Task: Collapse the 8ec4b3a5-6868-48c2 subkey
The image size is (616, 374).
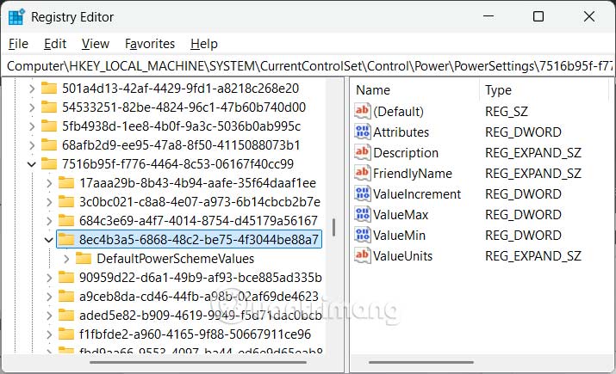Action: [x=49, y=240]
